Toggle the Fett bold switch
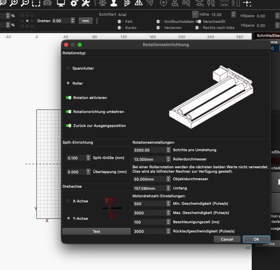280x270 pixels. point(120,22)
